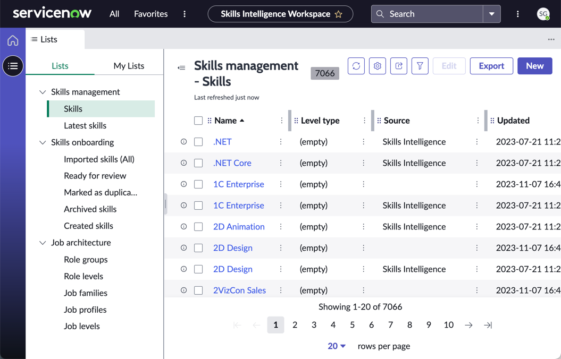This screenshot has height=359, width=561.
Task: Select the 2D Animation row checkbox
Action: (198, 226)
